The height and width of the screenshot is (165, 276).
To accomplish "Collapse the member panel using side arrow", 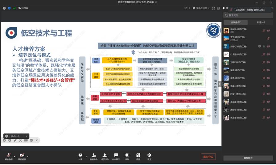I will click(x=220, y=84).
